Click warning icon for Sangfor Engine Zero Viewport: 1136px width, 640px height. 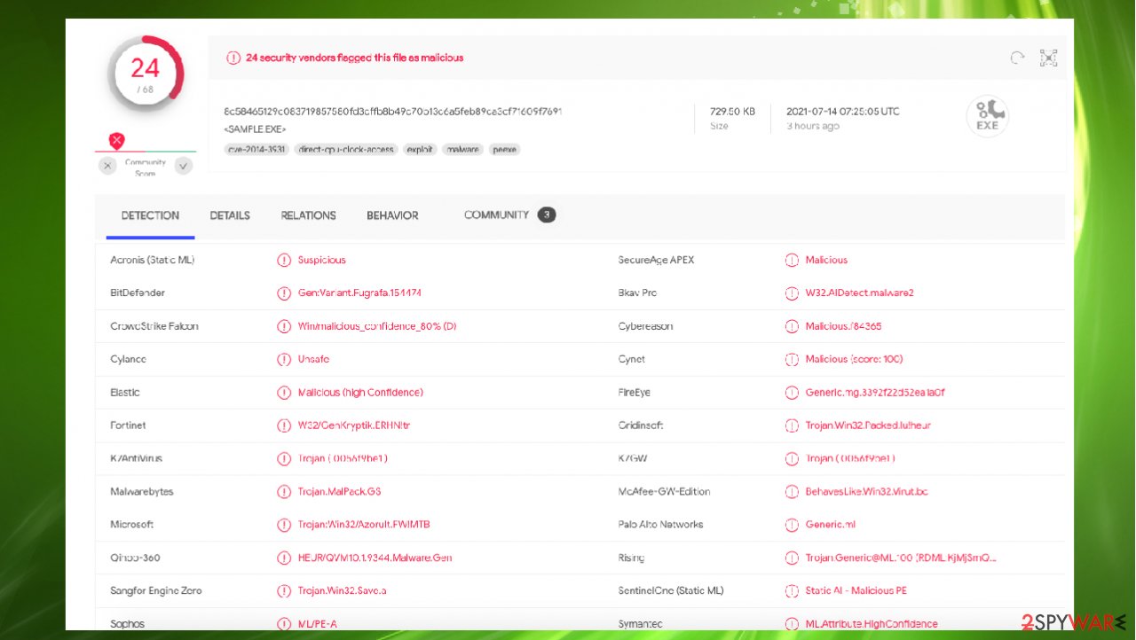283,591
